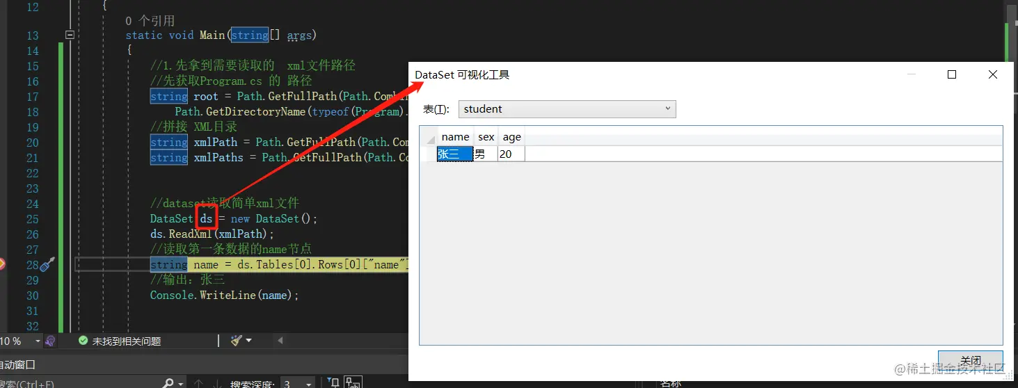Click the comment //输出：张三 on line 29
Image resolution: width=1018 pixels, height=388 pixels.
coord(187,280)
